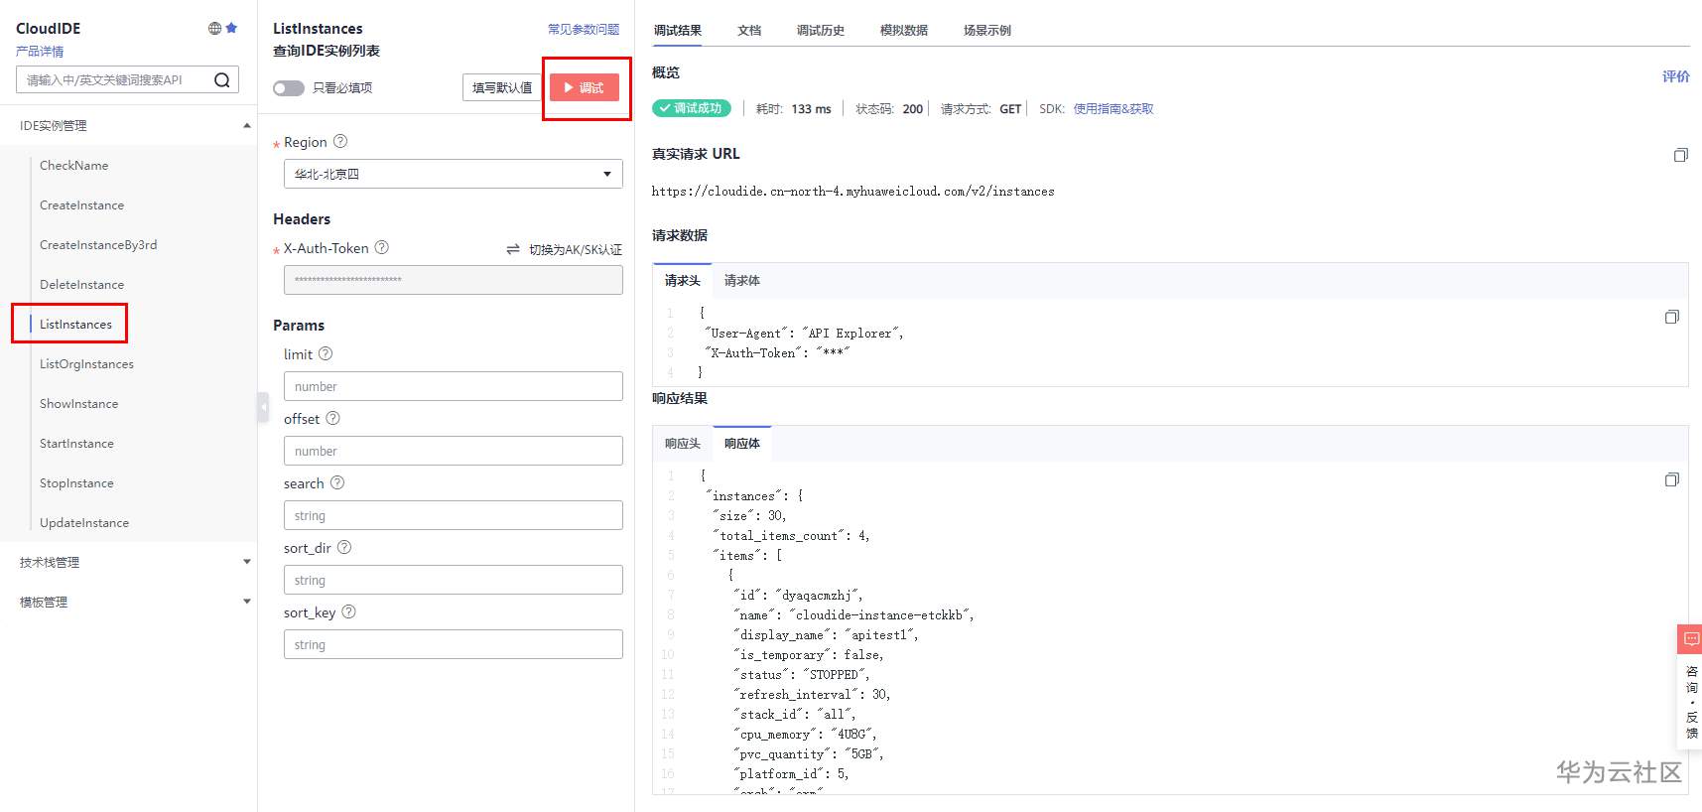Select ShowInstance in the API list

[78, 404]
